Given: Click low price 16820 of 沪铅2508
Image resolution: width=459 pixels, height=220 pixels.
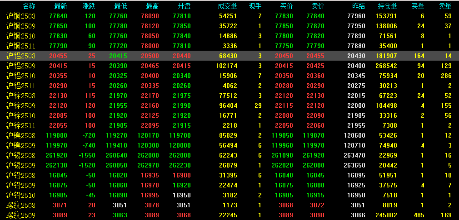Looking at the screenshot, I should pyautogui.click(x=118, y=176).
